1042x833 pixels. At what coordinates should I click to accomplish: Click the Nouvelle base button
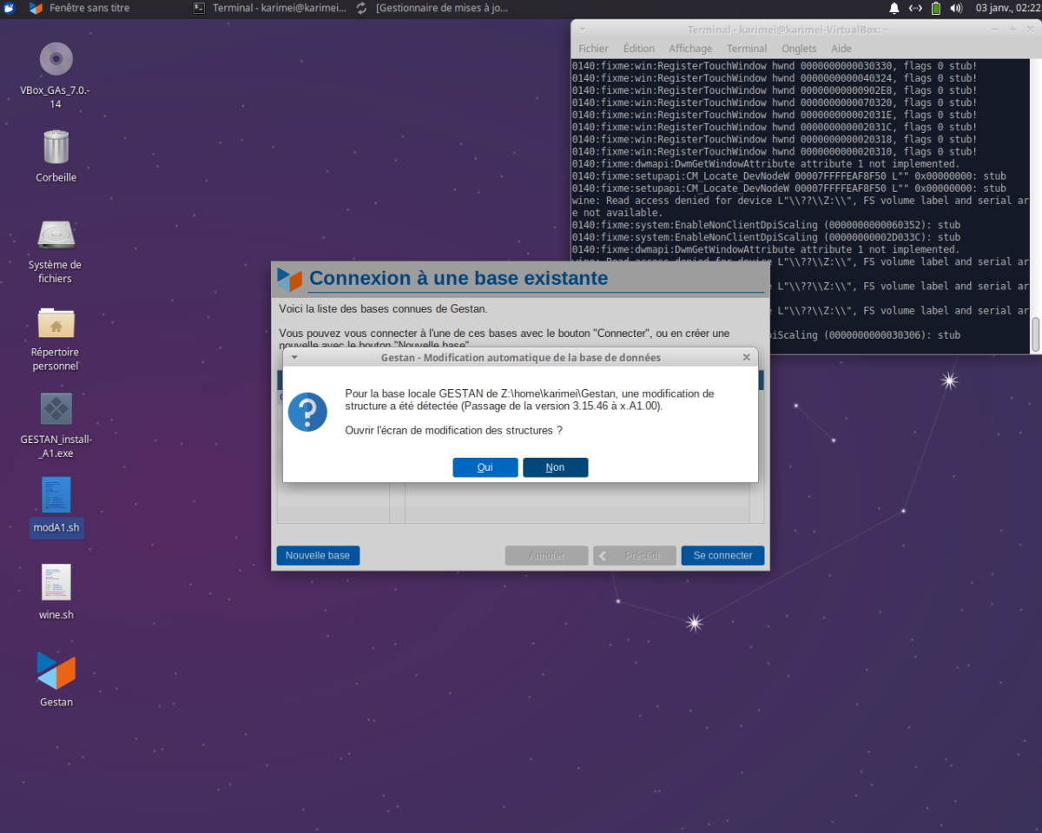(x=318, y=556)
